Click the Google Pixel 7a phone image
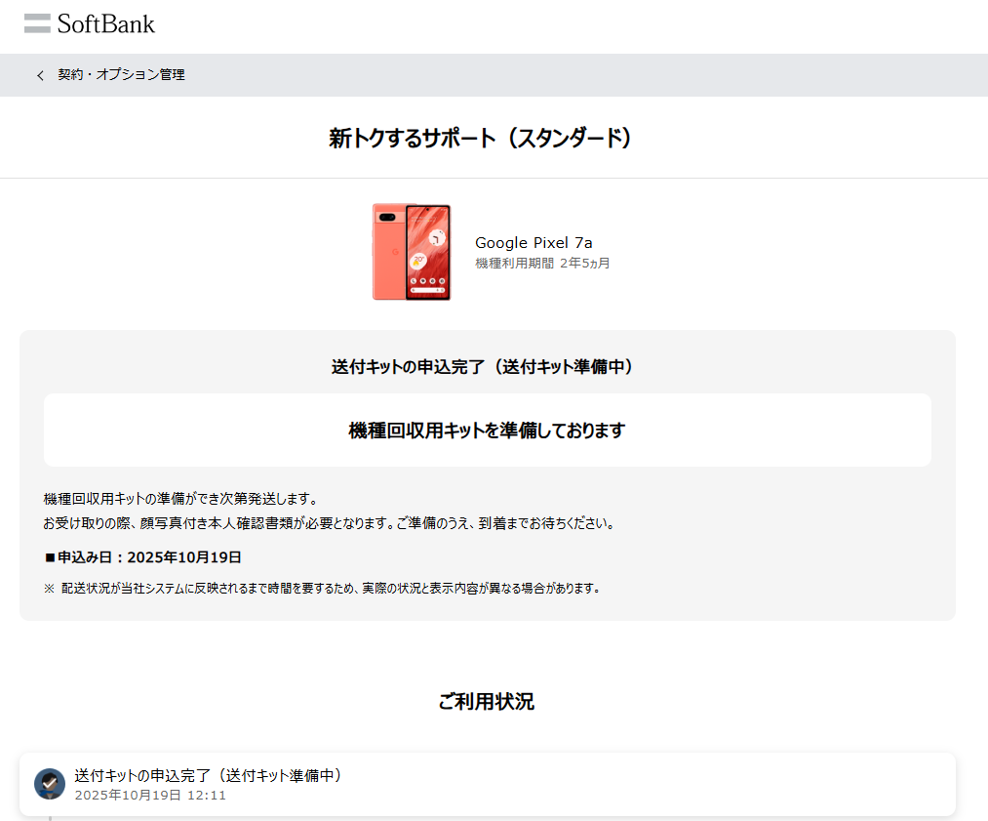 [x=412, y=252]
